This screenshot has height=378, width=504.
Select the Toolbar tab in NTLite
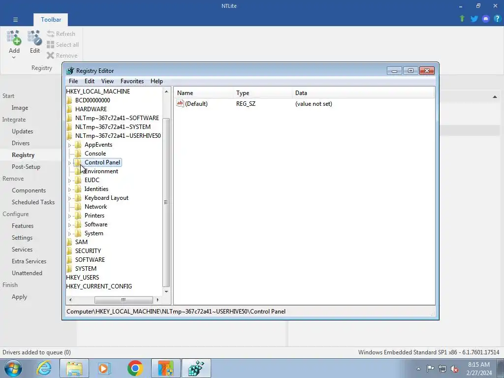pyautogui.click(x=51, y=20)
